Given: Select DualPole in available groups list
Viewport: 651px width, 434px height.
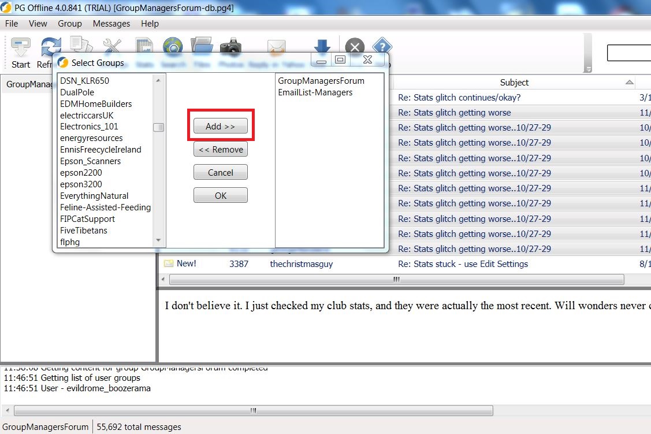Looking at the screenshot, I should (x=77, y=92).
